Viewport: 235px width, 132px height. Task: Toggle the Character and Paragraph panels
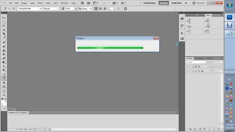click(x=125, y=9)
